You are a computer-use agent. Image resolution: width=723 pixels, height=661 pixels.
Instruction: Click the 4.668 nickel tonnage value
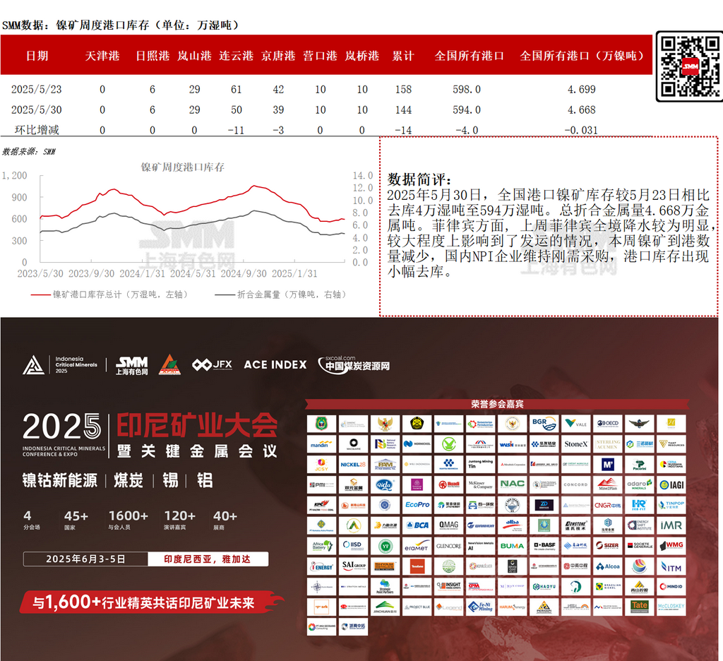click(582, 109)
